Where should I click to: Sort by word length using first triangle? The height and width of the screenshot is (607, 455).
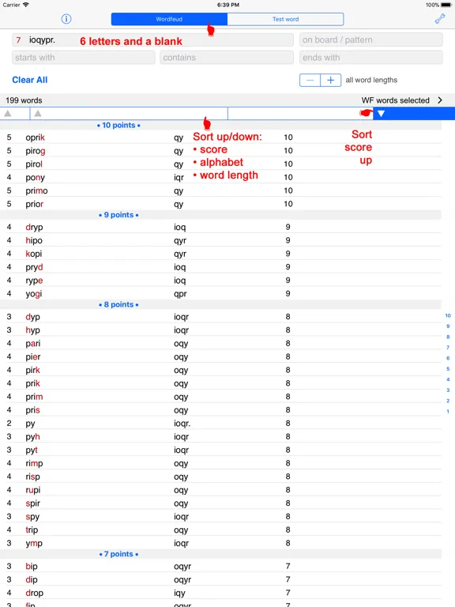click(8, 114)
